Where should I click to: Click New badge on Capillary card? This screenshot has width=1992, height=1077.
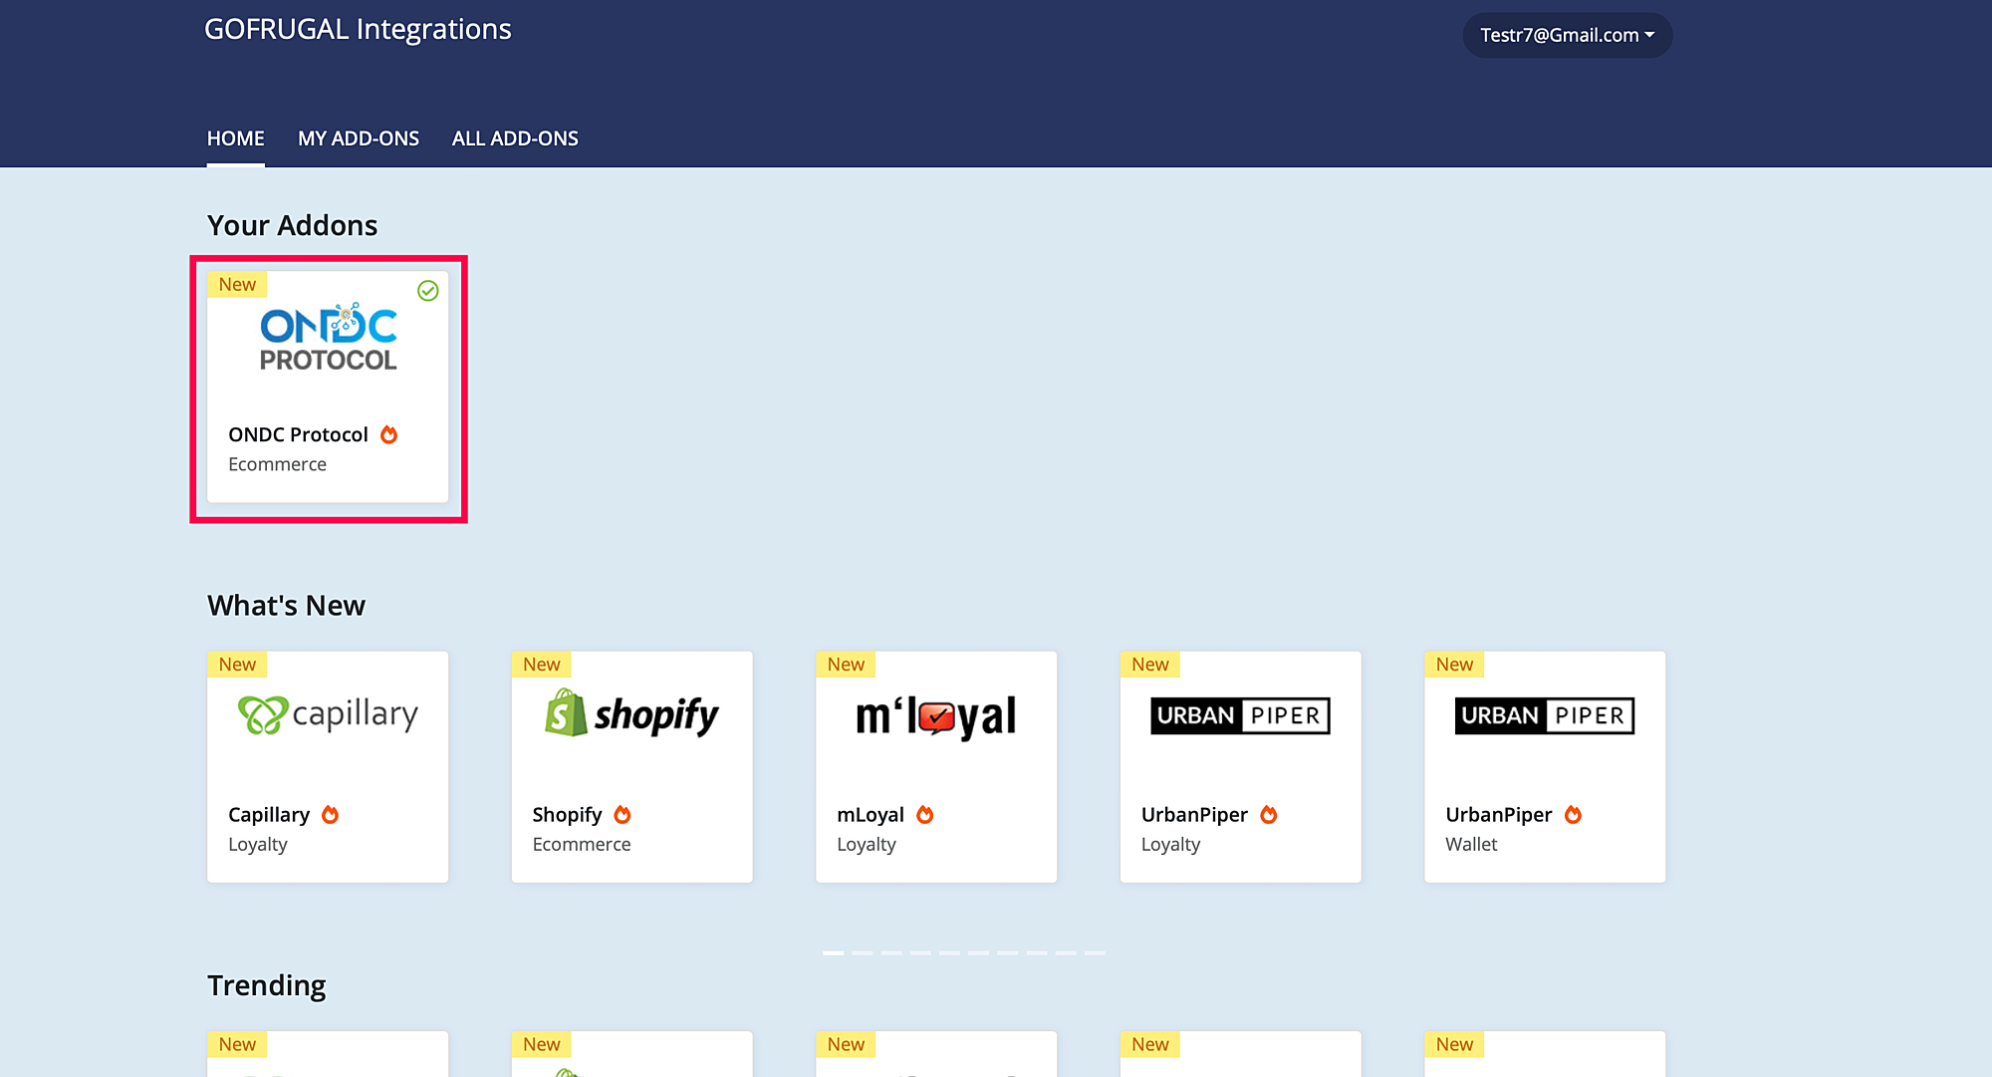pos(237,665)
